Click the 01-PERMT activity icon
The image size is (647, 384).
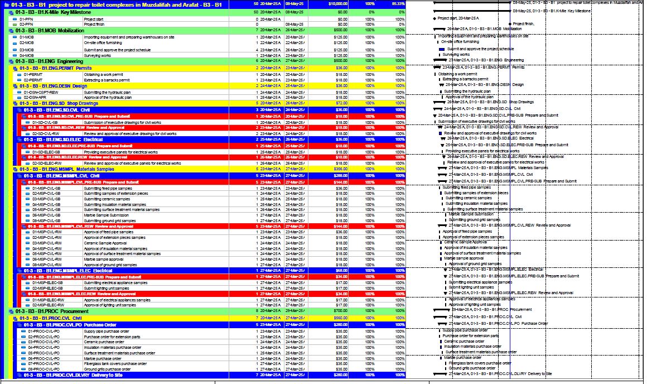coord(18,74)
